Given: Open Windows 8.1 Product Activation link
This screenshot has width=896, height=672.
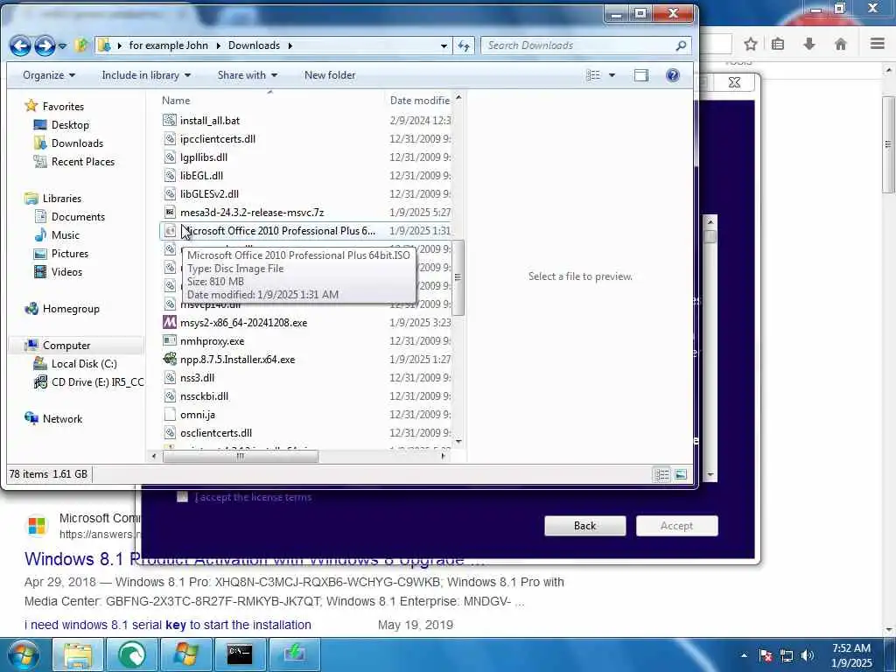Looking at the screenshot, I should (255, 559).
